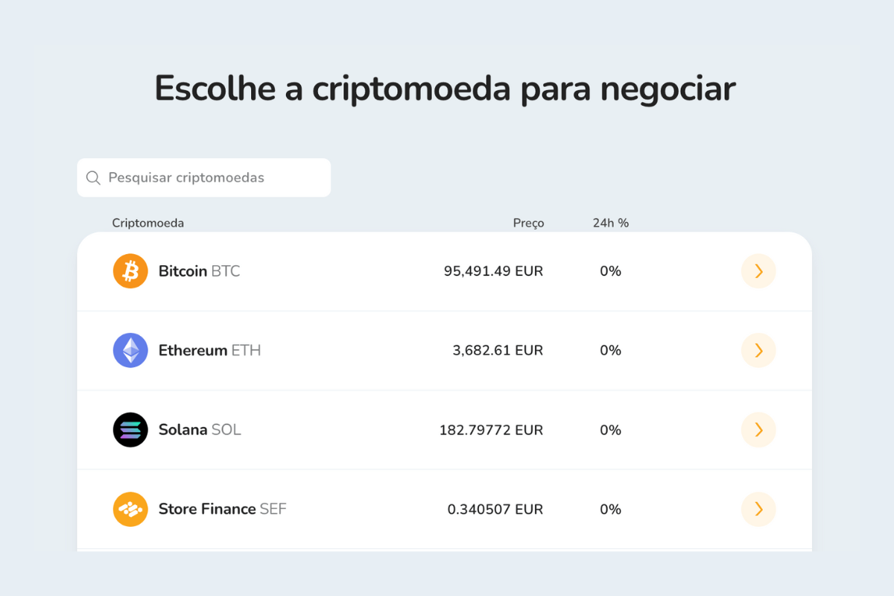Click the 0% change value for Solana
894x596 pixels.
pyautogui.click(x=610, y=430)
